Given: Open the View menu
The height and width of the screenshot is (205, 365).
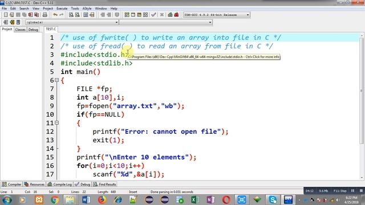Looking at the screenshot, I should point(36,9).
